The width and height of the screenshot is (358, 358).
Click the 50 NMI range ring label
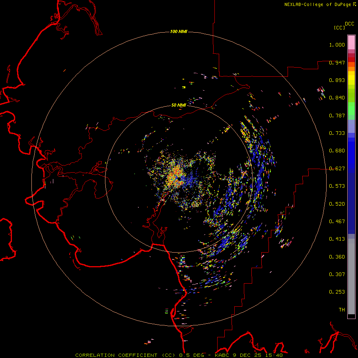179,105
